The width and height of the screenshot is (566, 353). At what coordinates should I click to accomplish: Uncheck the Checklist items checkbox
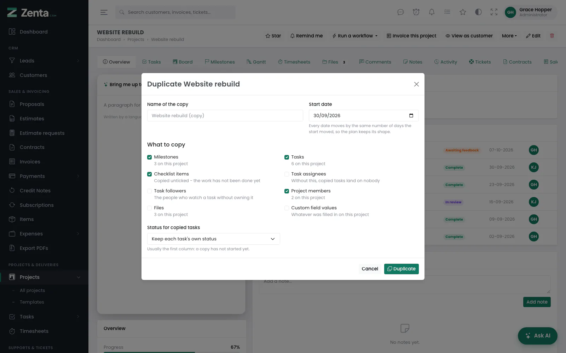pyautogui.click(x=149, y=174)
